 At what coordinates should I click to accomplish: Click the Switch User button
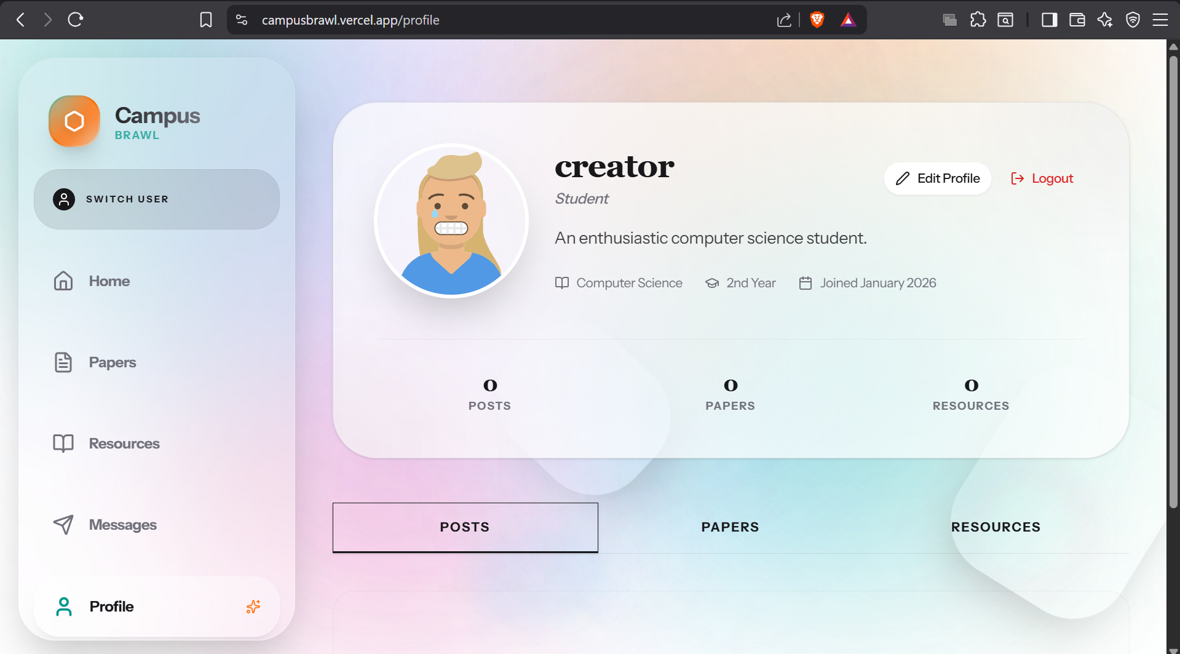[157, 199]
